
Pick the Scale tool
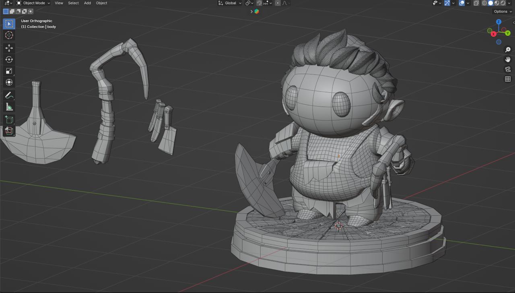[x=9, y=71]
